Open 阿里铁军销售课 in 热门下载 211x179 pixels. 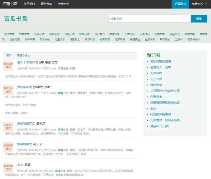[161, 114]
